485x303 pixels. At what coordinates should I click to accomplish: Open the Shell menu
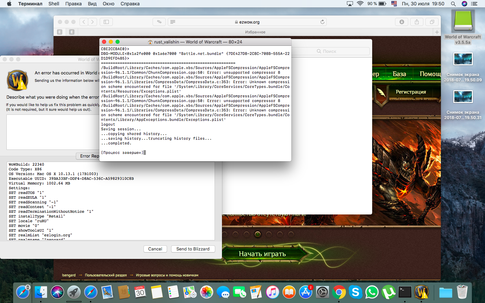tap(54, 4)
